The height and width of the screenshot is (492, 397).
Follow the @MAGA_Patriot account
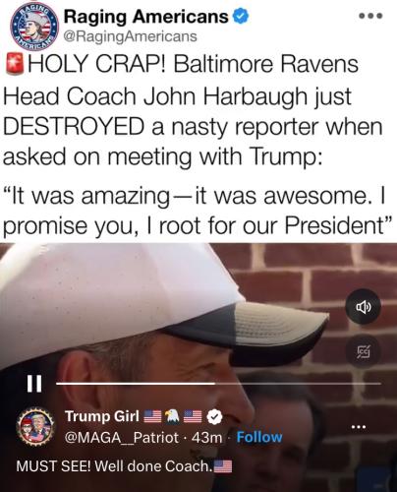[x=259, y=437]
